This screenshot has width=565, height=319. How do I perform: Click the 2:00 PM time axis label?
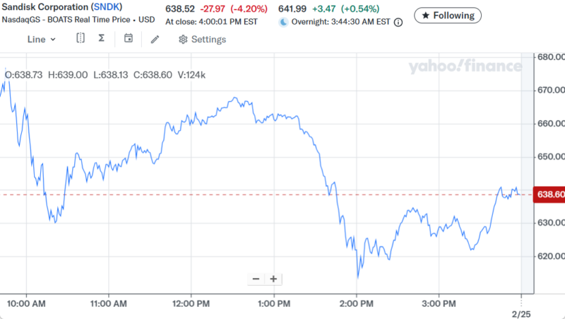pyautogui.click(x=357, y=303)
